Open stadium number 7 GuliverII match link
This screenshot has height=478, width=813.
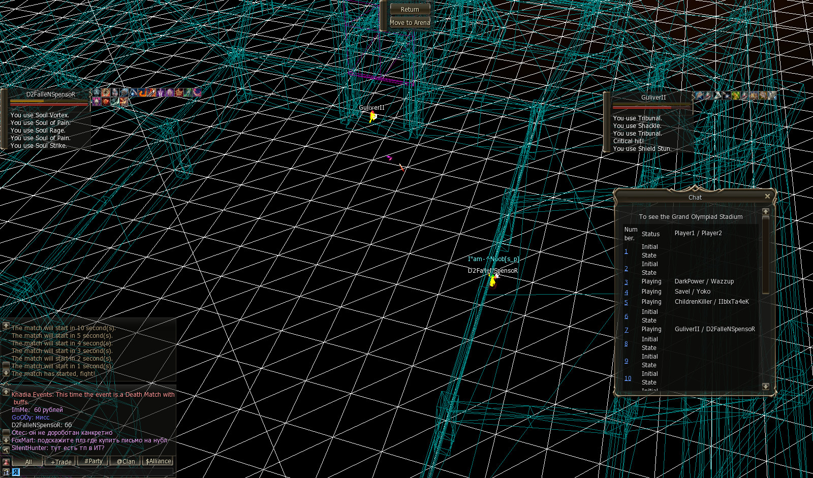[x=626, y=330]
